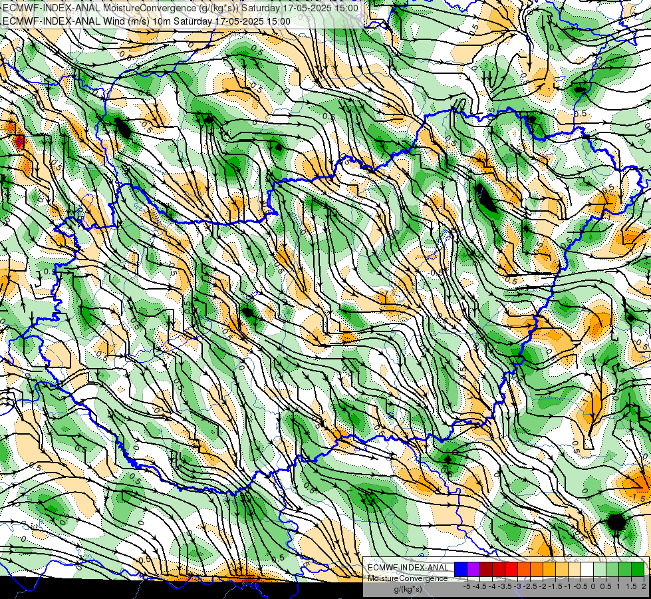The height and width of the screenshot is (599, 651).
Task: Pick legend swatch between -3 and -2.5 ticks
Action: 524,569
